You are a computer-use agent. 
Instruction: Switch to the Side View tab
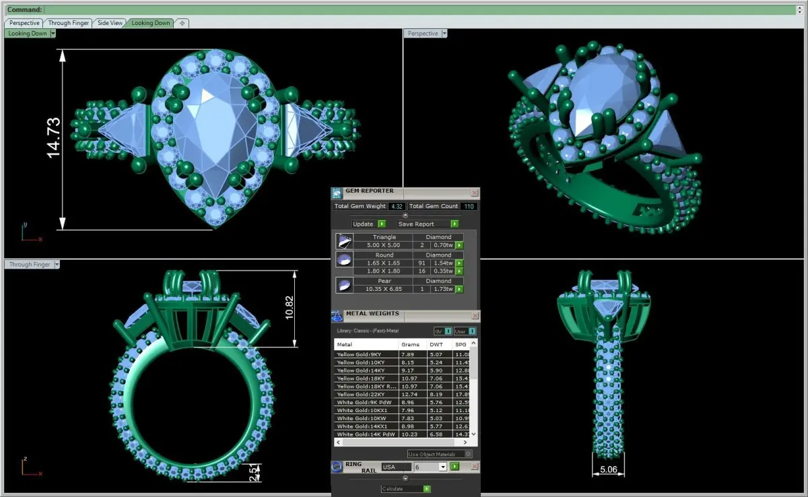[110, 23]
